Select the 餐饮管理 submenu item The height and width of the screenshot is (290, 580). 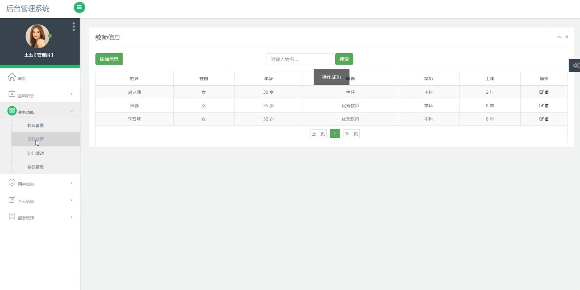(36, 167)
